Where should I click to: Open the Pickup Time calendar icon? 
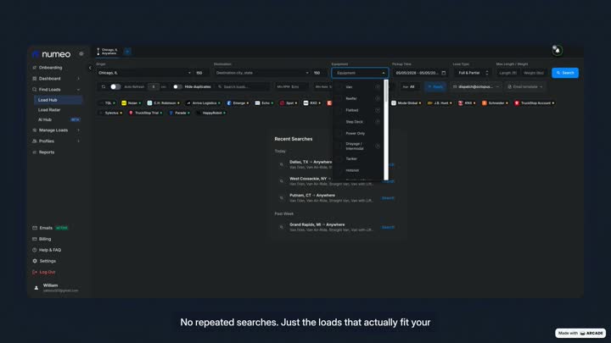[444, 73]
